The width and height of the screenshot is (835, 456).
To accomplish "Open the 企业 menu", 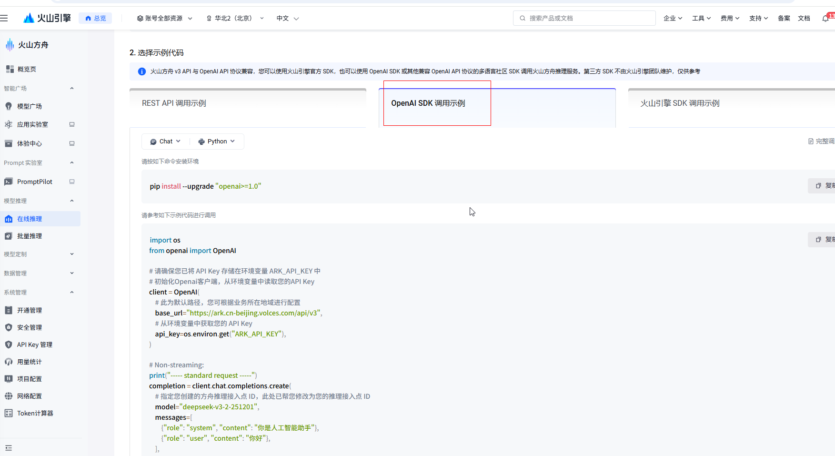I will click(673, 18).
